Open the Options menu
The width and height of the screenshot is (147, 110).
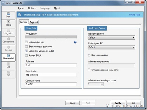32,8
